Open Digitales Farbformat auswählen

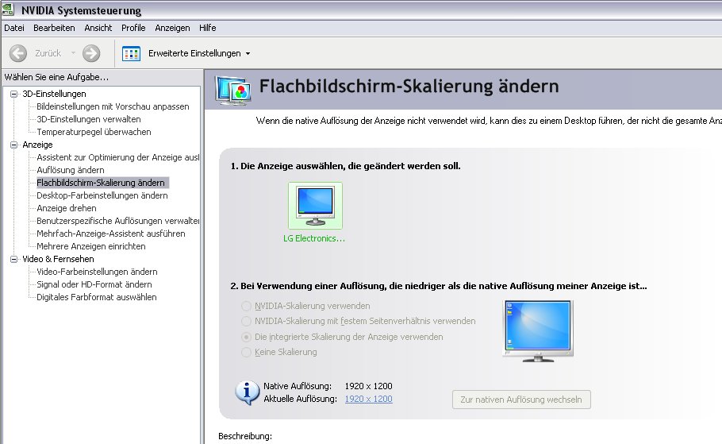click(97, 297)
